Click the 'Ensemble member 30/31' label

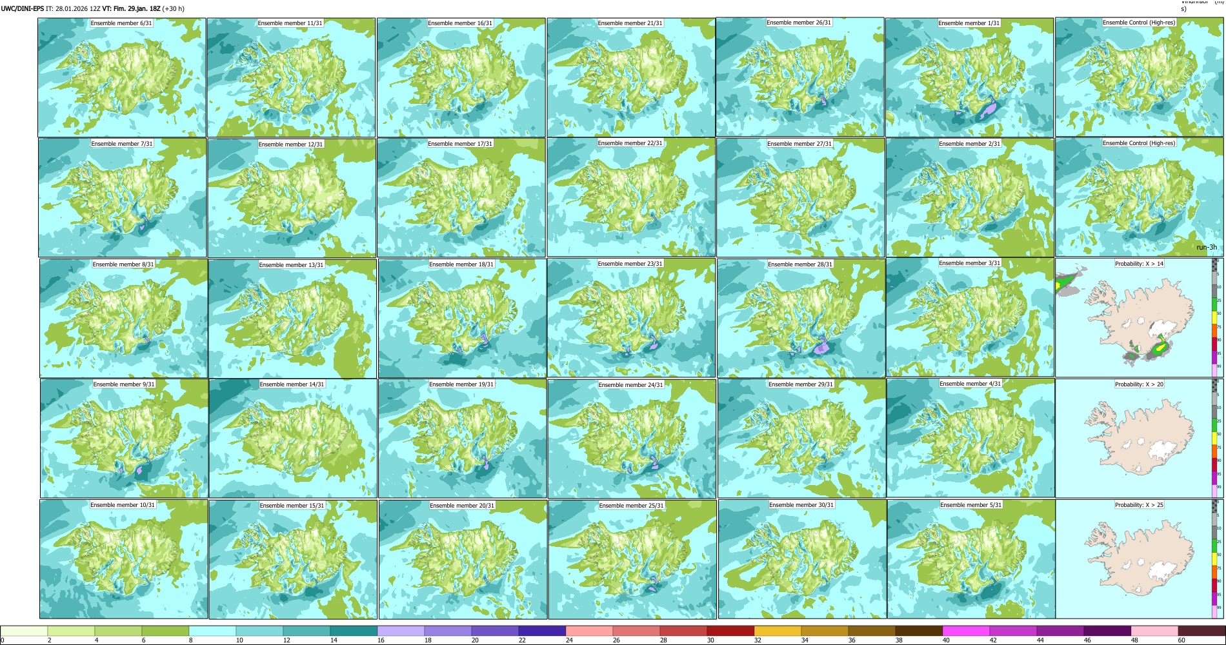click(801, 505)
